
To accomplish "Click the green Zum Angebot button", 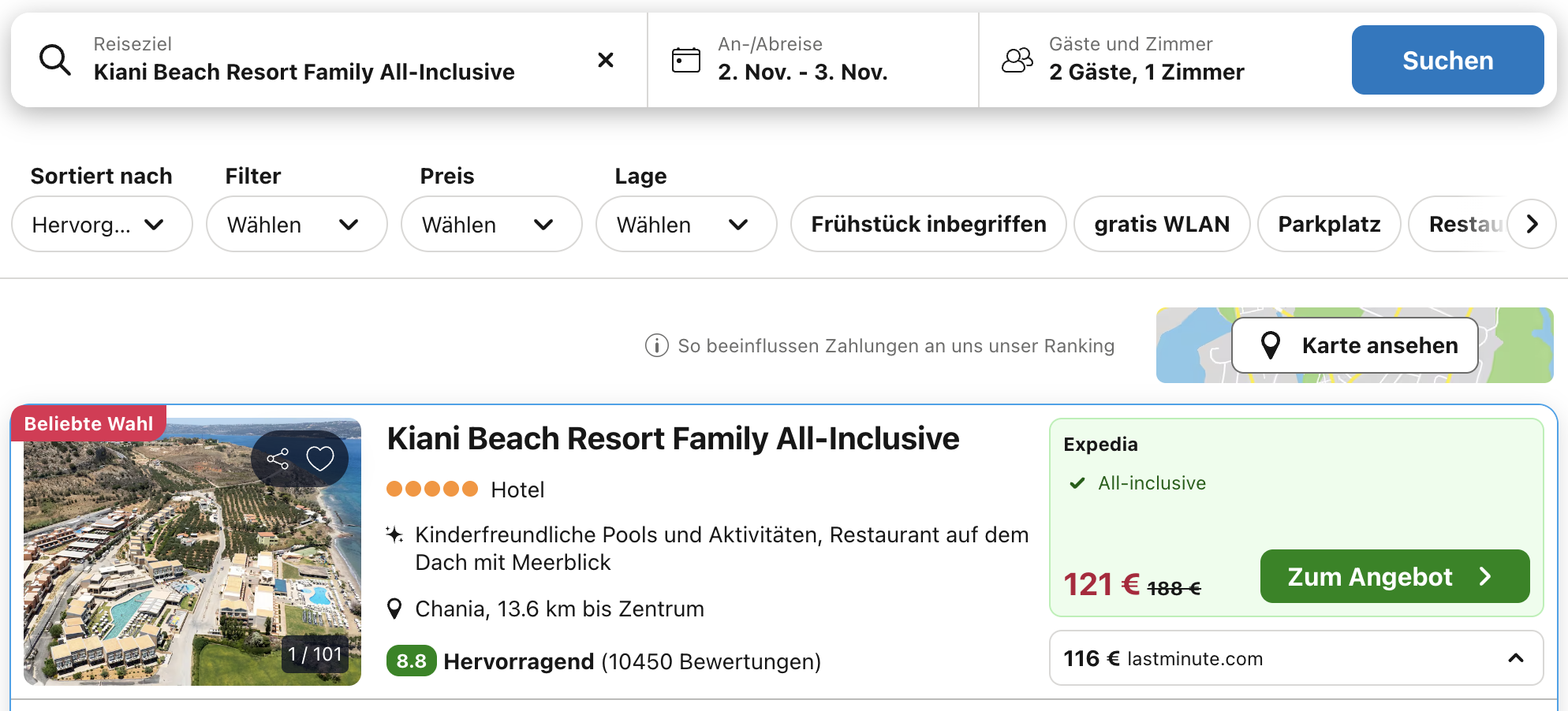I will 1394,577.
